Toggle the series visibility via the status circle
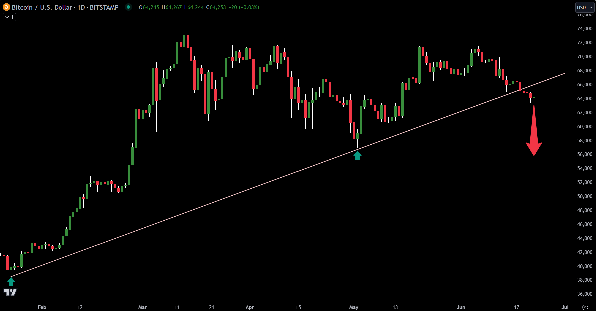This screenshot has height=311, width=596. [x=128, y=7]
